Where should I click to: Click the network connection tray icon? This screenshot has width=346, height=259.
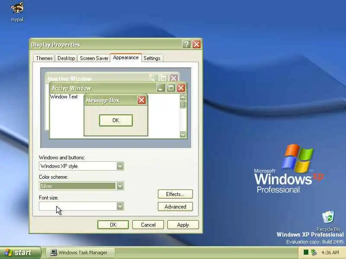pyautogui.click(x=314, y=253)
